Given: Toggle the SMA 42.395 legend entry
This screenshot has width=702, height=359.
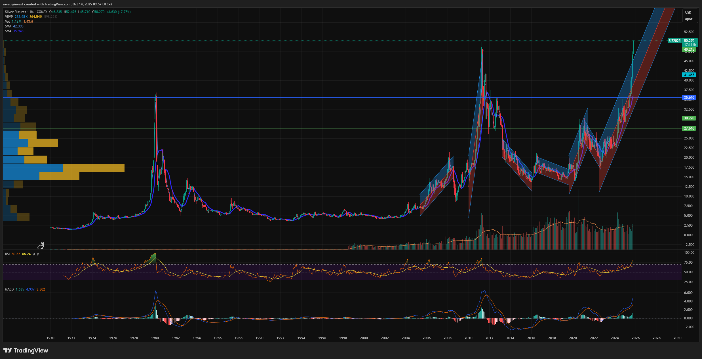Looking at the screenshot, I should pyautogui.click(x=8, y=26).
